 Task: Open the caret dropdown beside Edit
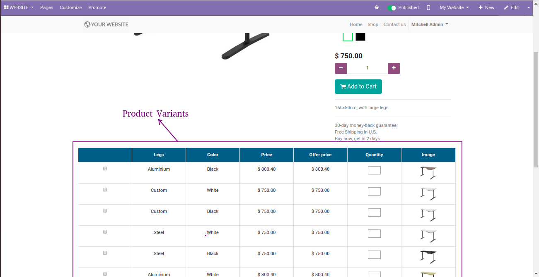tap(529, 7)
